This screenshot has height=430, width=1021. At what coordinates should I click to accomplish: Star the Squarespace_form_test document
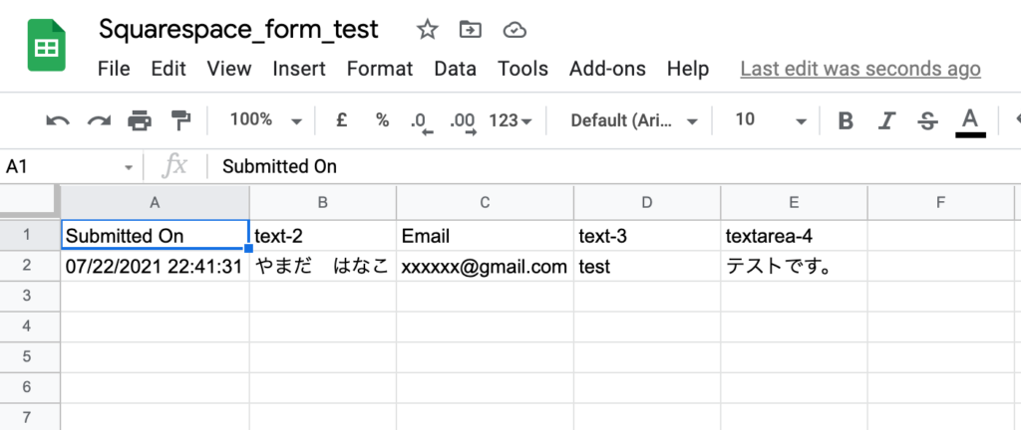click(427, 29)
